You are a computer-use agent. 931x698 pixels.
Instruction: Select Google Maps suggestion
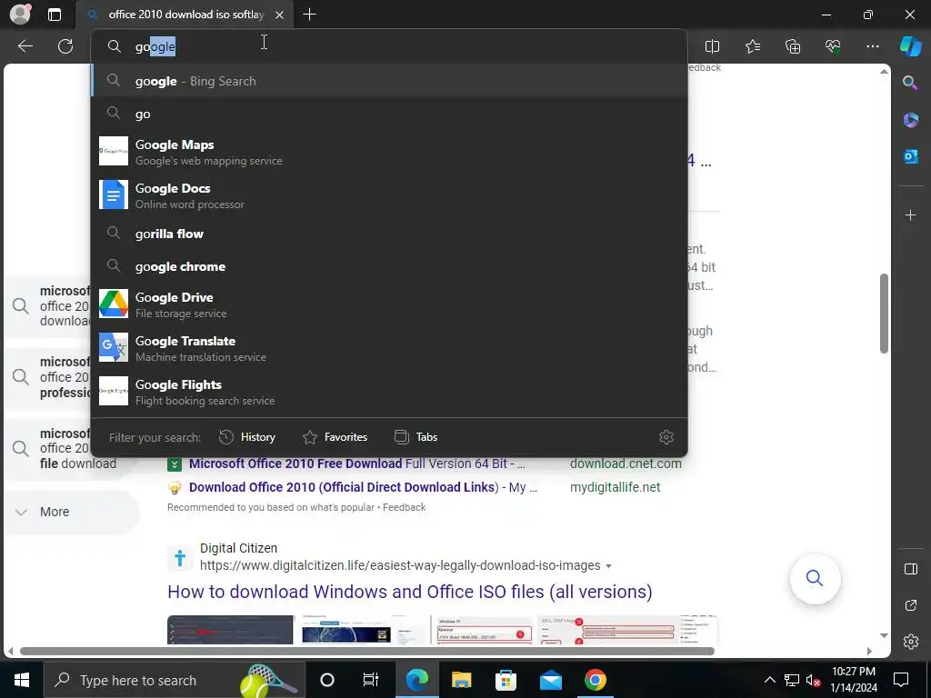click(389, 152)
